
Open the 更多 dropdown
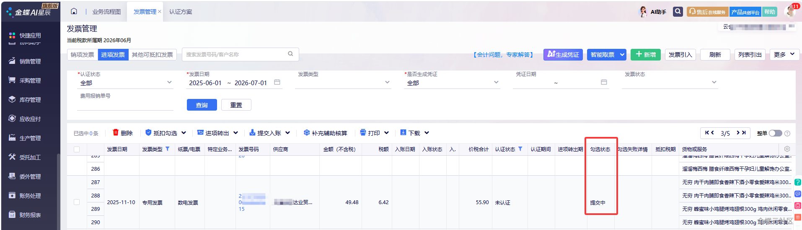tap(784, 55)
